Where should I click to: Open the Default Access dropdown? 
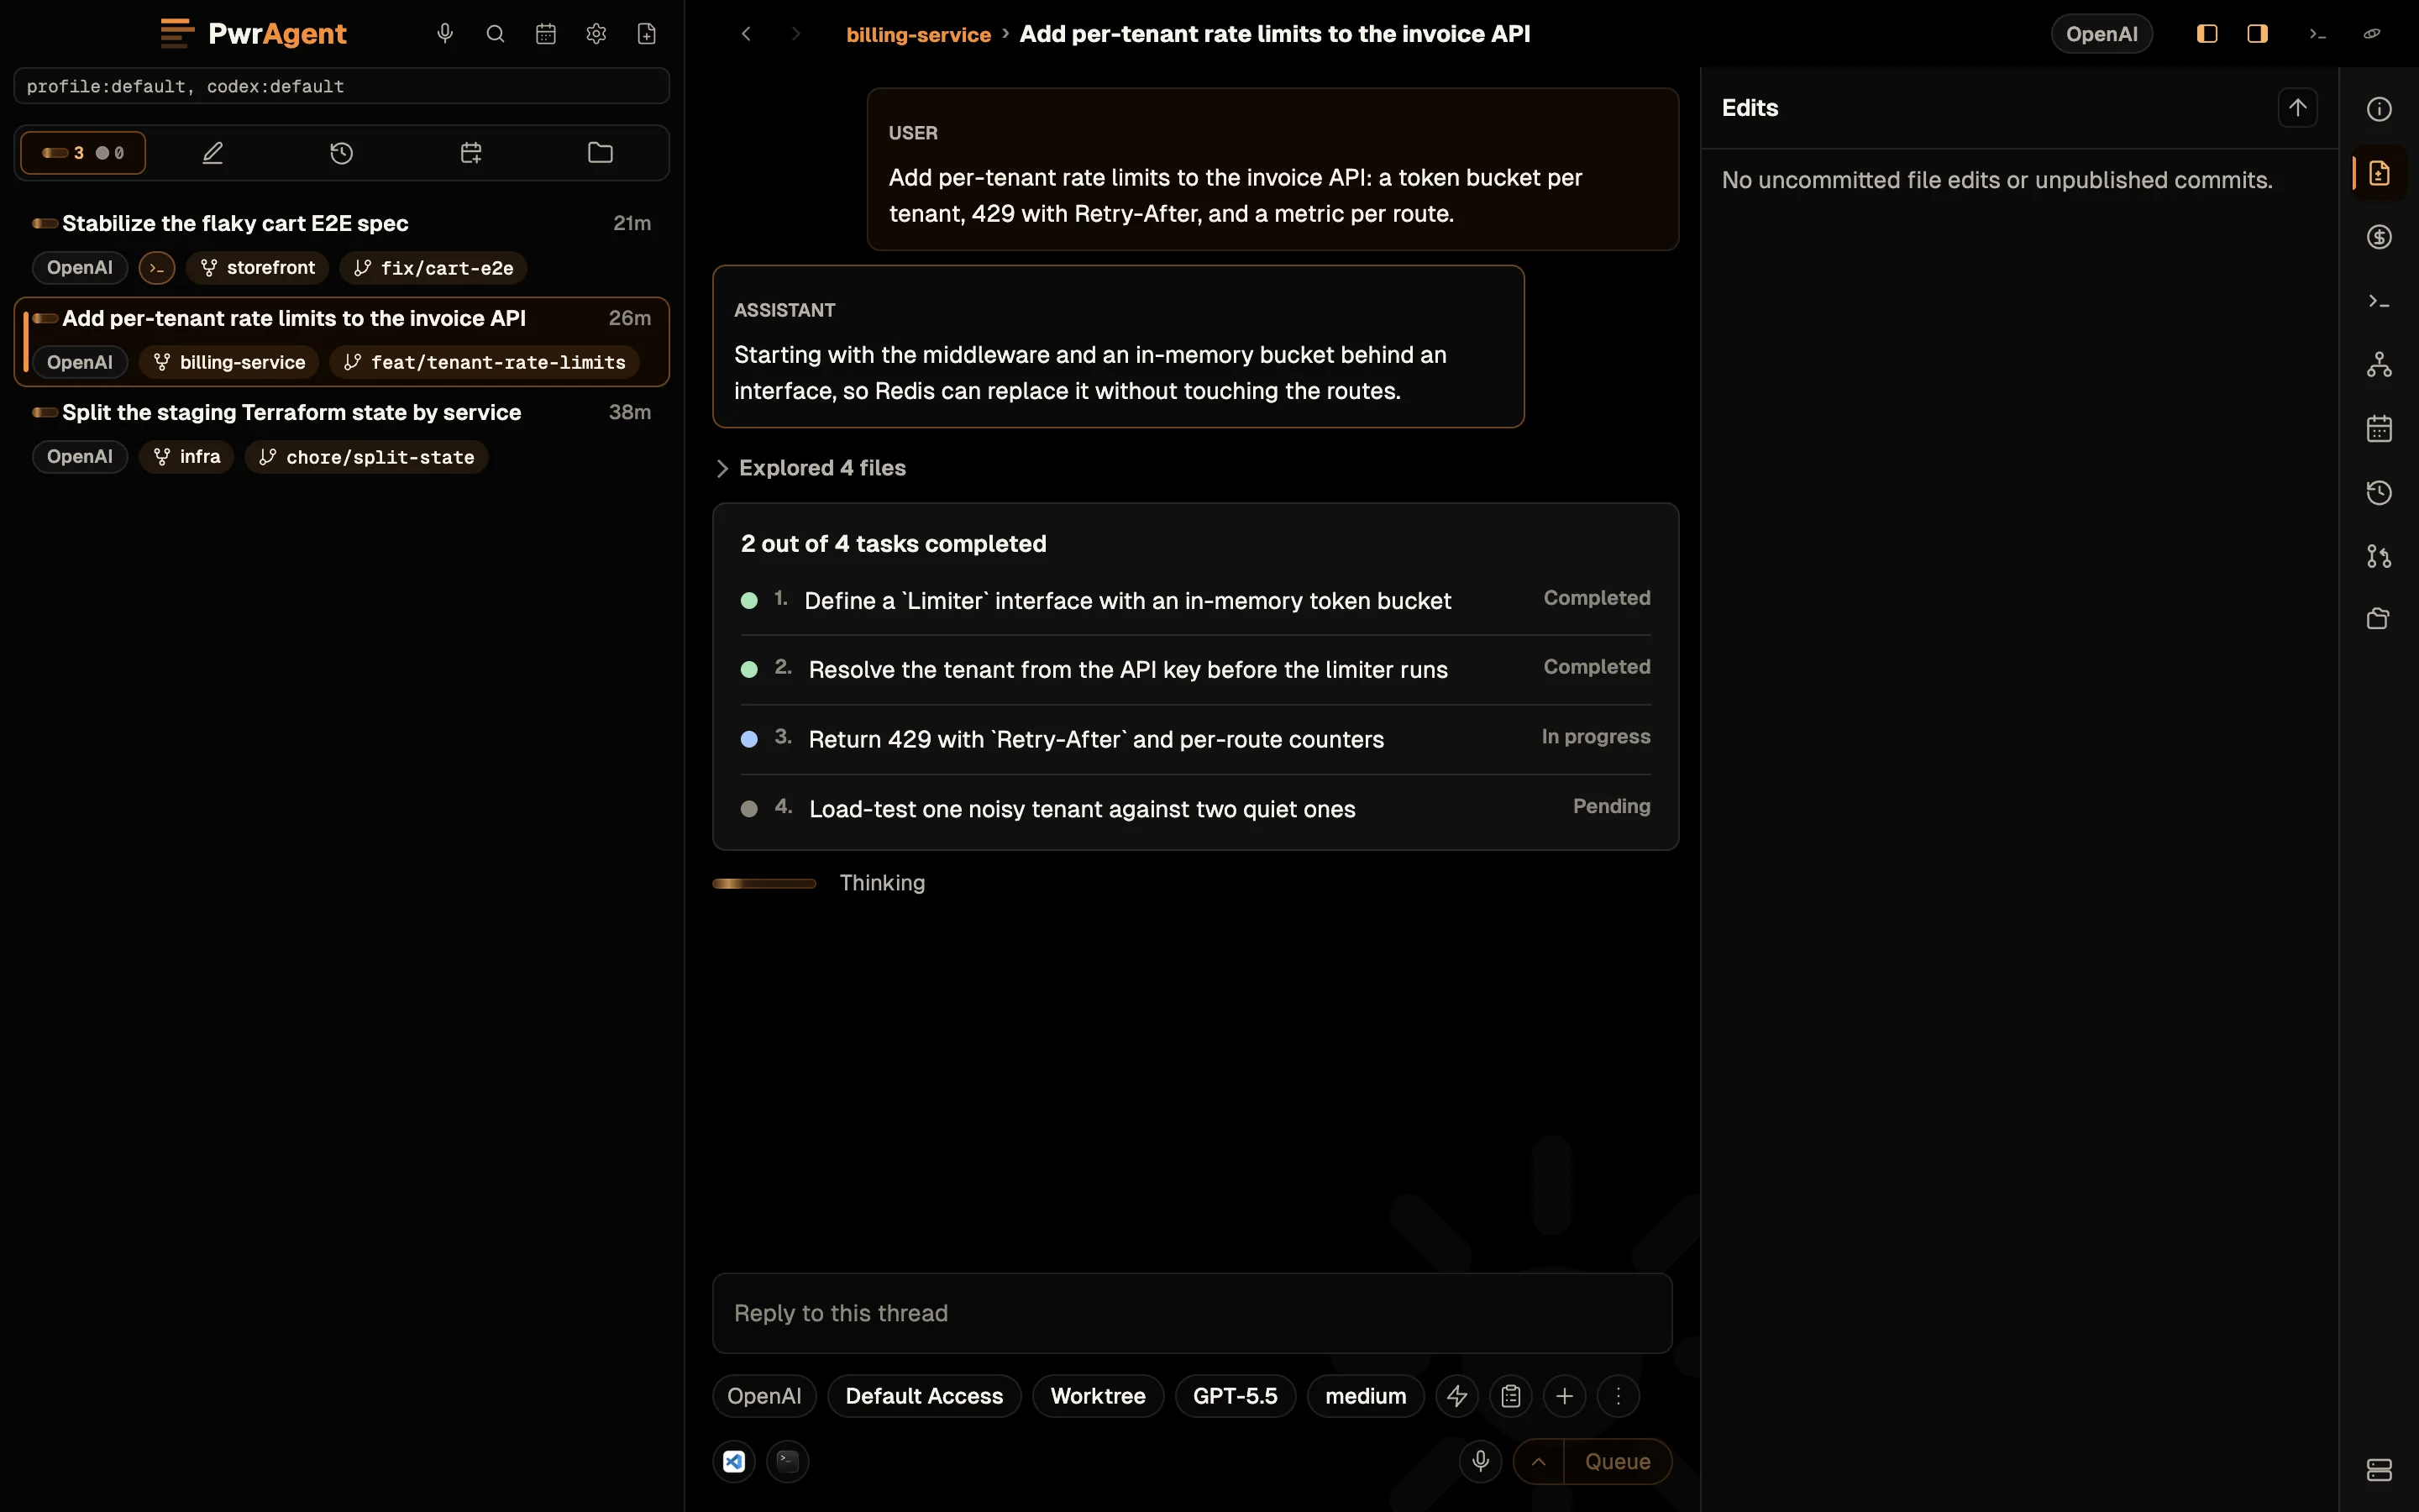pos(924,1396)
